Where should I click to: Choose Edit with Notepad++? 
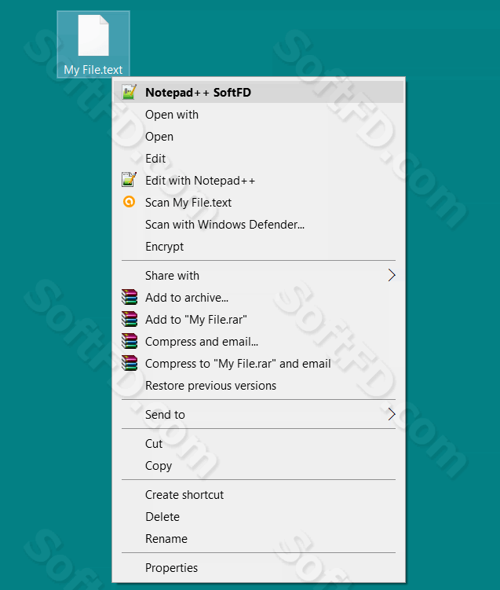click(259, 180)
